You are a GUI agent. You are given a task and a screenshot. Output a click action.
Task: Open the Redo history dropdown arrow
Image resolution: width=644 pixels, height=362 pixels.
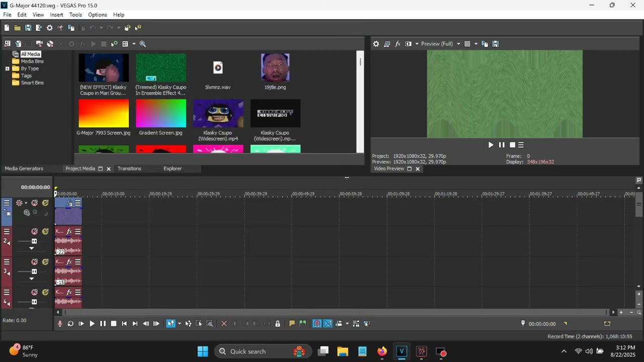pos(119,28)
